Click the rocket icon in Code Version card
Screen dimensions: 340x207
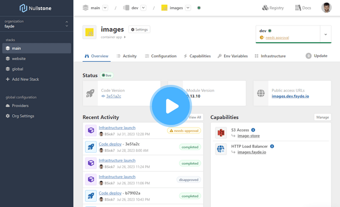point(90,94)
